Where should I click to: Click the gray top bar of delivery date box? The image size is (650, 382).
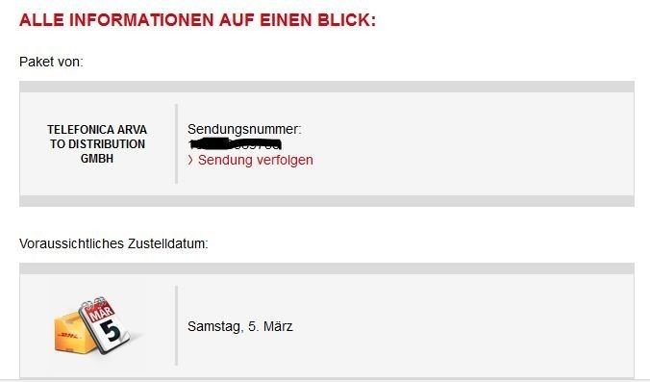(x=327, y=268)
